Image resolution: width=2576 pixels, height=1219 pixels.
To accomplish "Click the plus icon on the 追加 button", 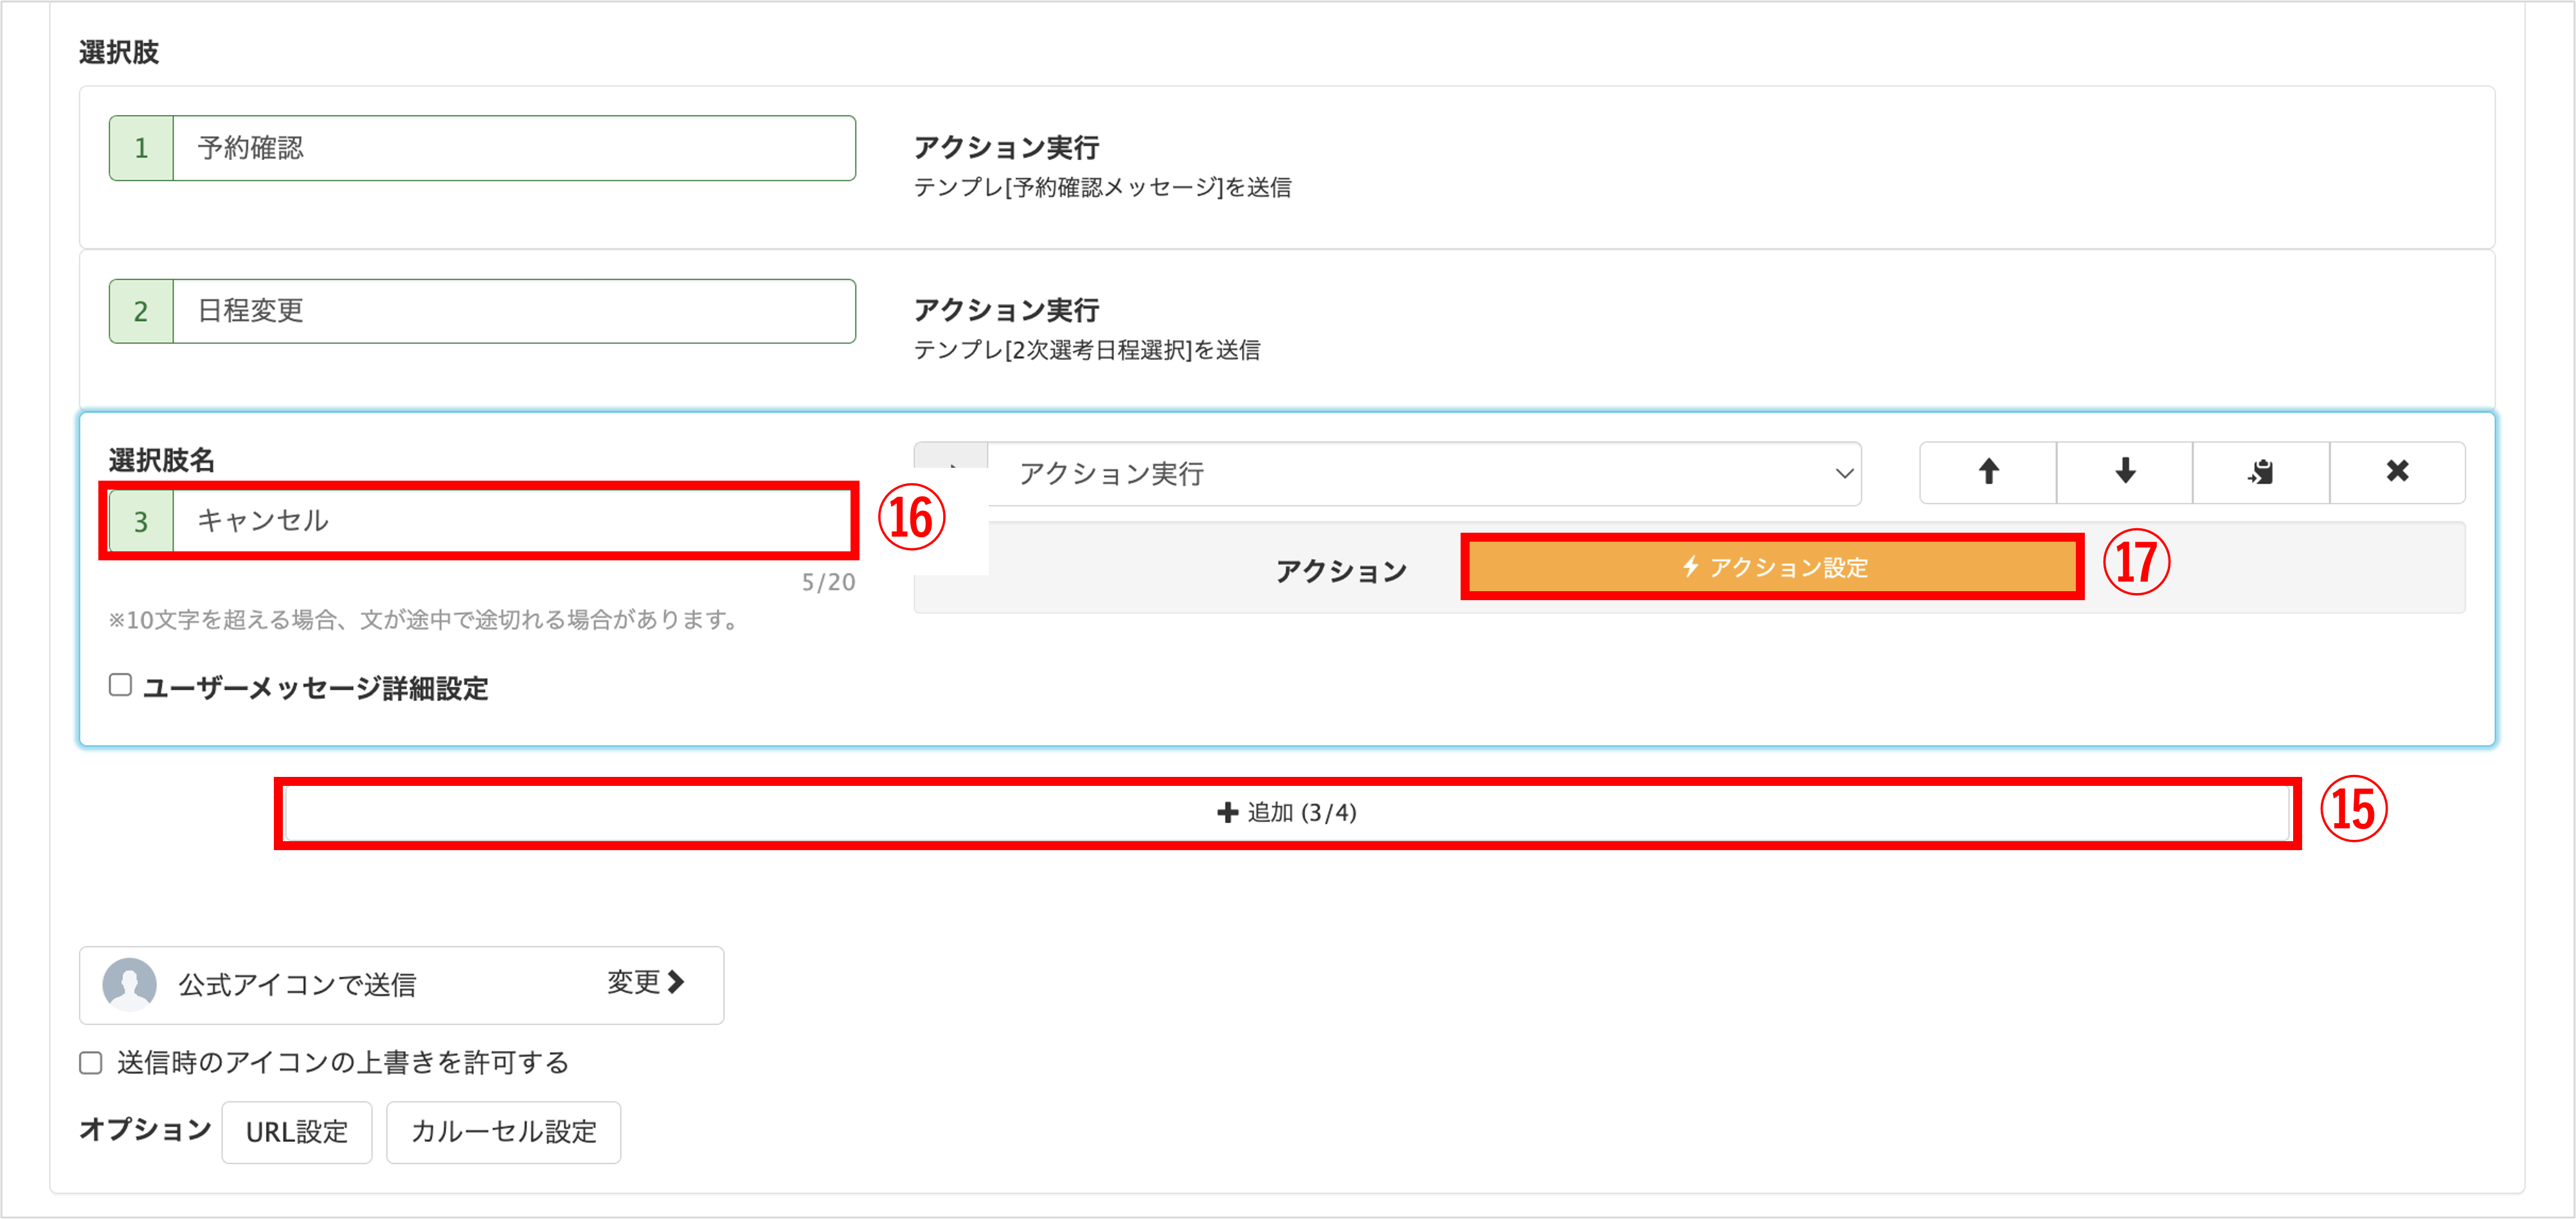I will [x=1225, y=812].
